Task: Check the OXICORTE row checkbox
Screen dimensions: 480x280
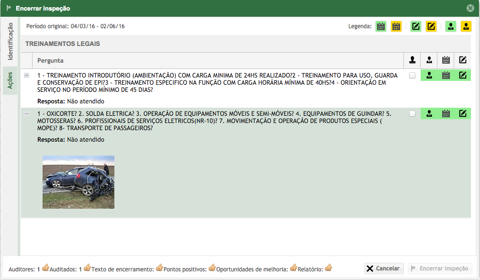Action: pyautogui.click(x=413, y=114)
